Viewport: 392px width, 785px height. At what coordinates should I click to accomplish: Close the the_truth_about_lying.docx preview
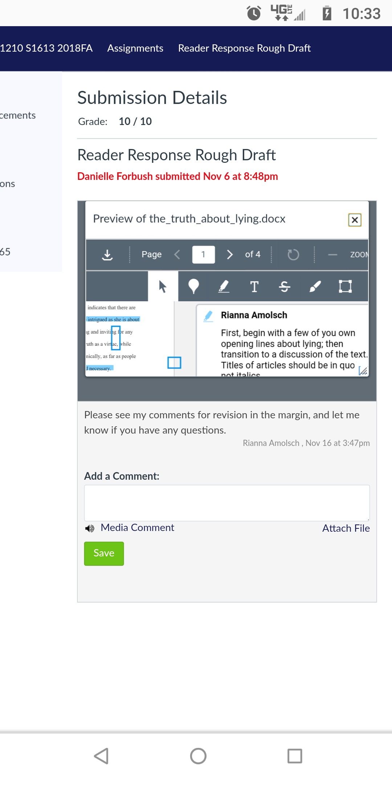pos(355,220)
